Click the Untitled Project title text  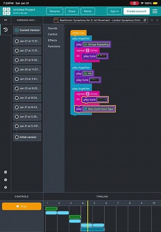(x=24, y=9)
